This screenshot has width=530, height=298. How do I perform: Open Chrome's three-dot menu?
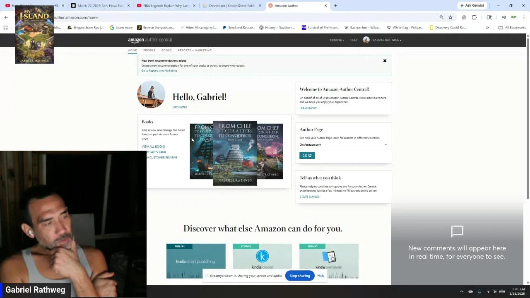point(524,17)
